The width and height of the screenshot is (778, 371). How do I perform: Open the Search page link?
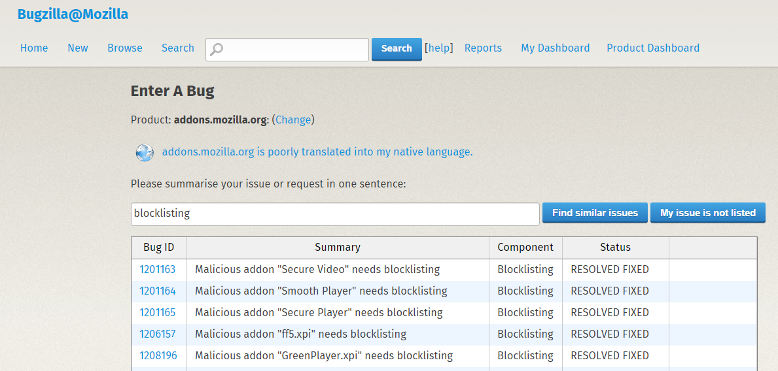click(x=178, y=48)
